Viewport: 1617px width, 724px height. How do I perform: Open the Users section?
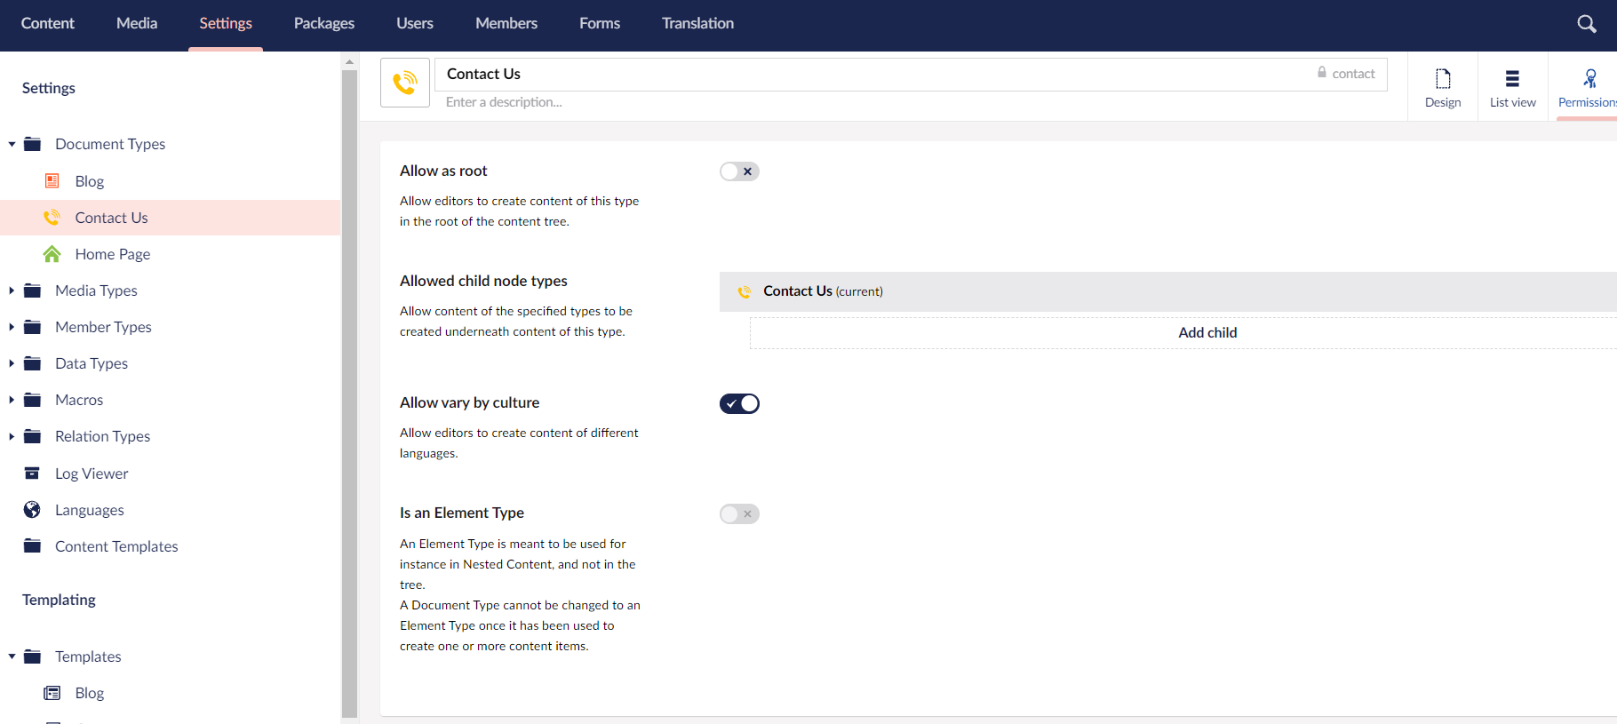[x=415, y=24]
